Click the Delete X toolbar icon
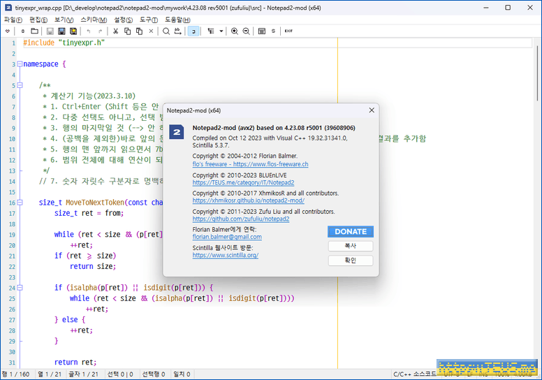 151,31
